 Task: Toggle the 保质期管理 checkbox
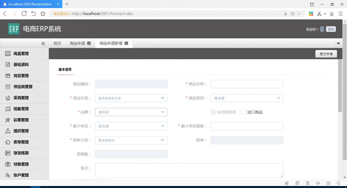point(213,112)
